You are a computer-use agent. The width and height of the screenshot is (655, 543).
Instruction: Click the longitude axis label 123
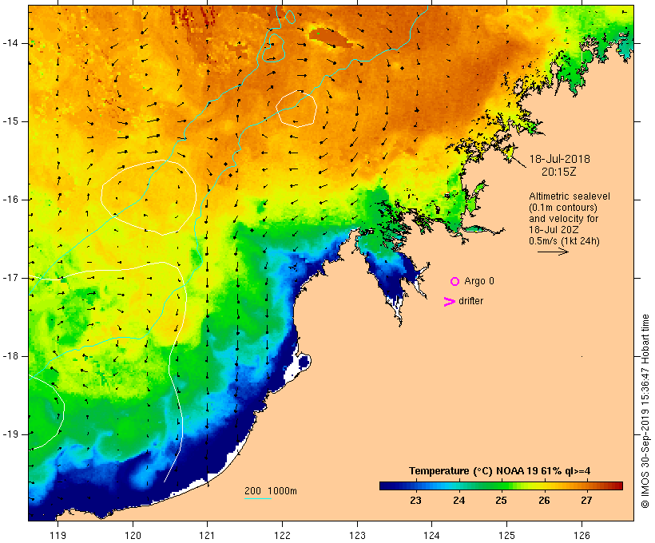coord(357,536)
